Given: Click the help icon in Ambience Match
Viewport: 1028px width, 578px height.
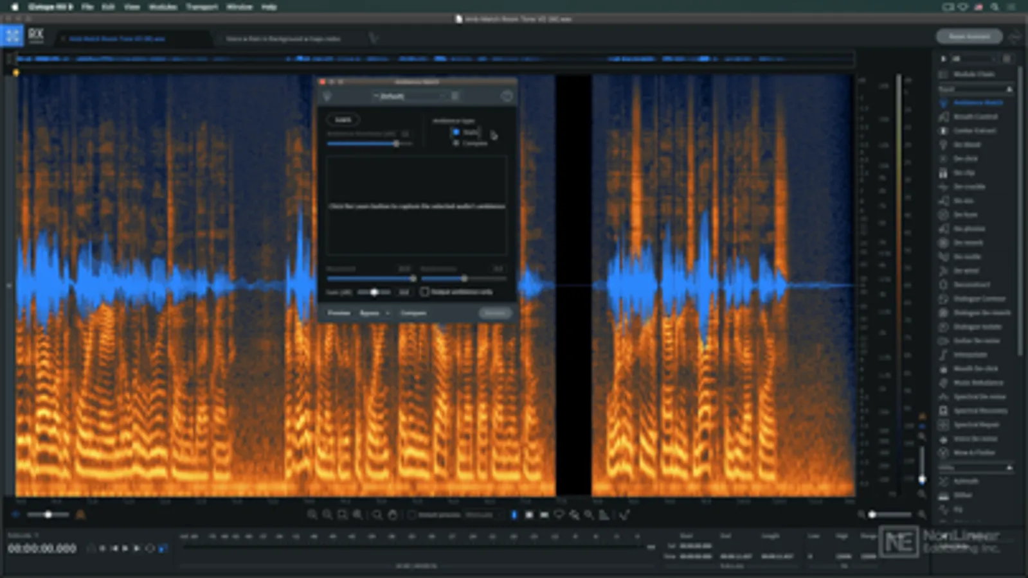Looking at the screenshot, I should click(507, 96).
